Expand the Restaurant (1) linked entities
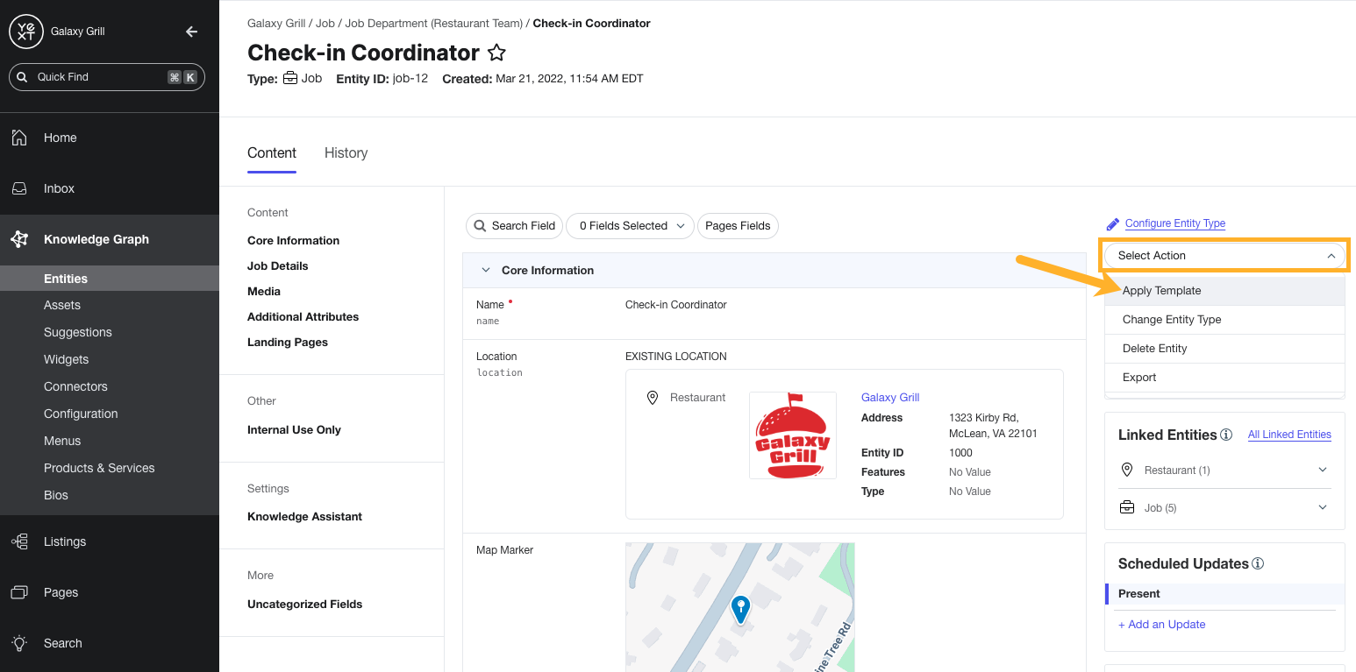 pos(1323,470)
